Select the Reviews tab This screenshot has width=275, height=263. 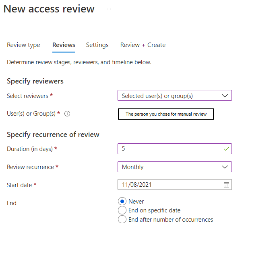(x=64, y=45)
